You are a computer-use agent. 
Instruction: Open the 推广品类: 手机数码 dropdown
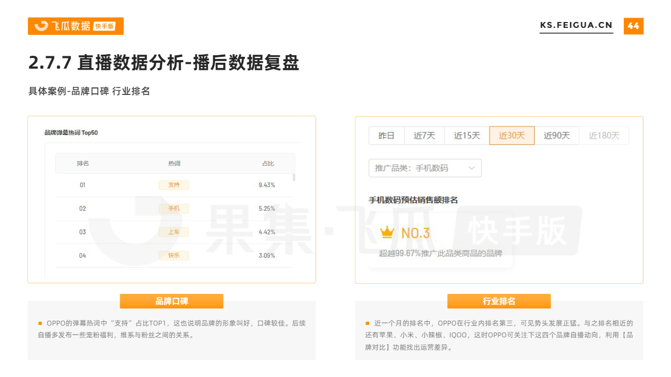click(425, 168)
